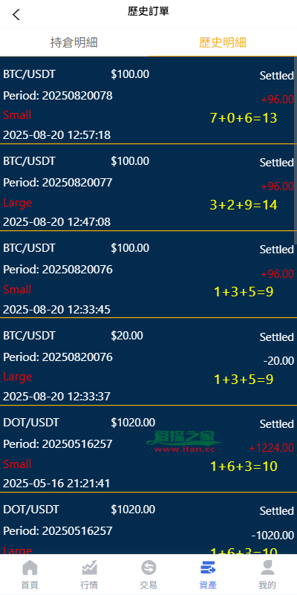Viewport: 297px width, 595px height.
Task: Open the 行情 market chart icon
Action: click(89, 575)
